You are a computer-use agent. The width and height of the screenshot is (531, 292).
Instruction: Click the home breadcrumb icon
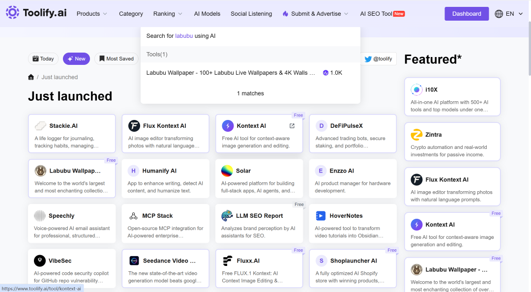(x=31, y=77)
